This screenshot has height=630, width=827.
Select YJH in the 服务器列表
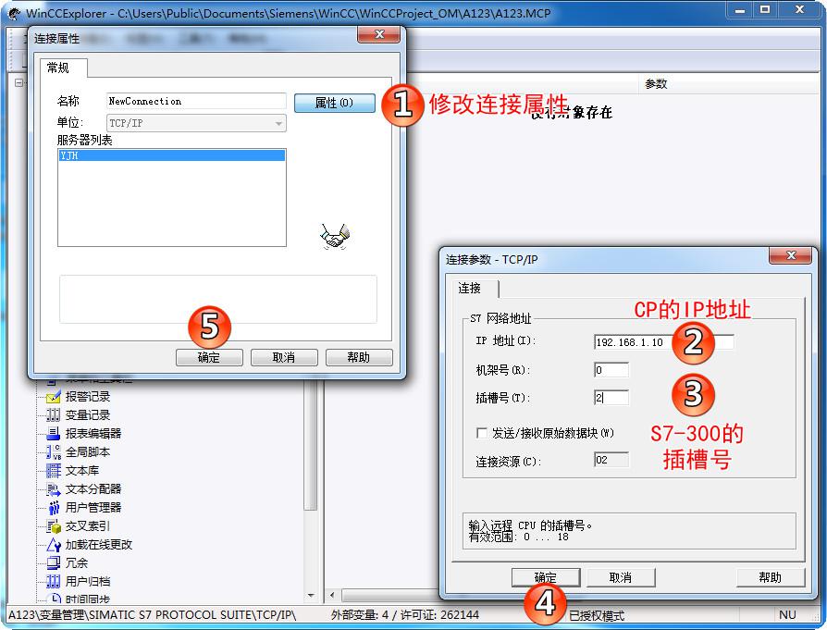(x=172, y=155)
